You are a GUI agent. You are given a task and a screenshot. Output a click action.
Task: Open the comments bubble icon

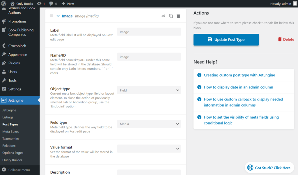coord(51,3)
